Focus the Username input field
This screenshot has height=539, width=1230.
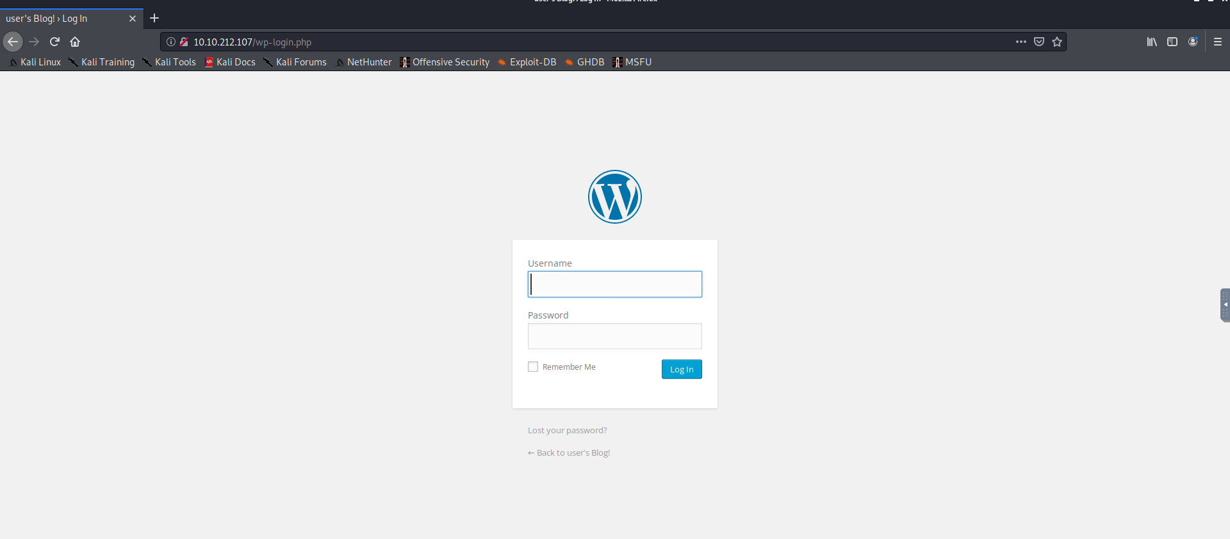click(x=615, y=284)
